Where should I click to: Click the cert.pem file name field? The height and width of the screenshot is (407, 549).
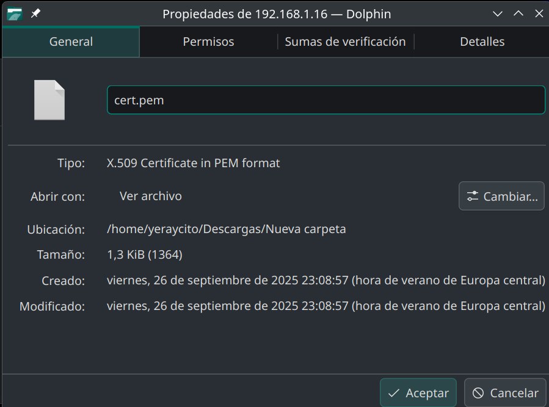[325, 100]
